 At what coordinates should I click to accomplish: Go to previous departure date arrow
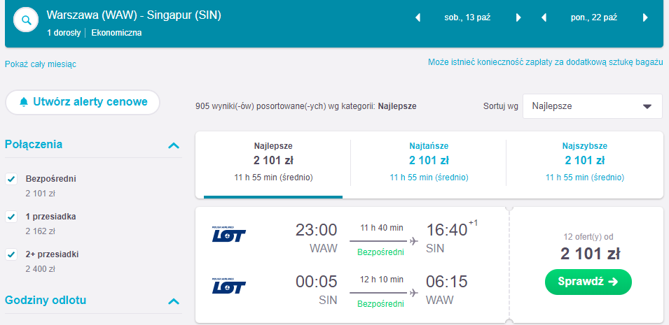coord(418,17)
